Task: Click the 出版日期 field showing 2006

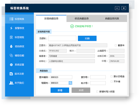Action: click(117, 56)
